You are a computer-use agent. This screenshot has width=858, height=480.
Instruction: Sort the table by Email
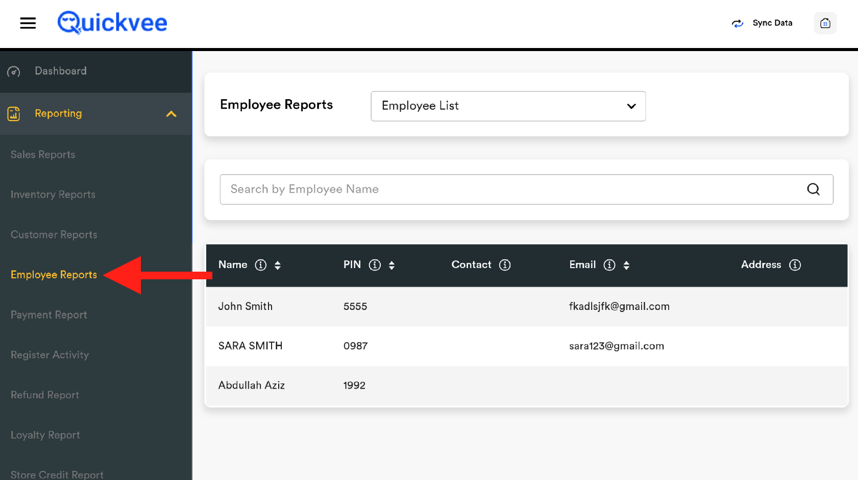[x=626, y=265]
